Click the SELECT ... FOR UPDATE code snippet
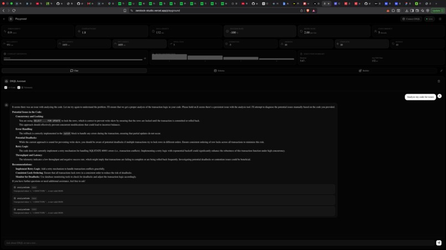This screenshot has height=250, width=446. point(47,121)
